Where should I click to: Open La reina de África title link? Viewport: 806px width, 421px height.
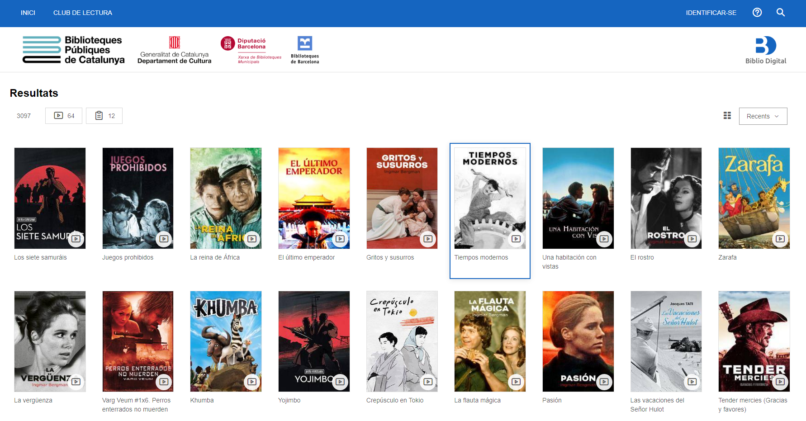point(215,257)
